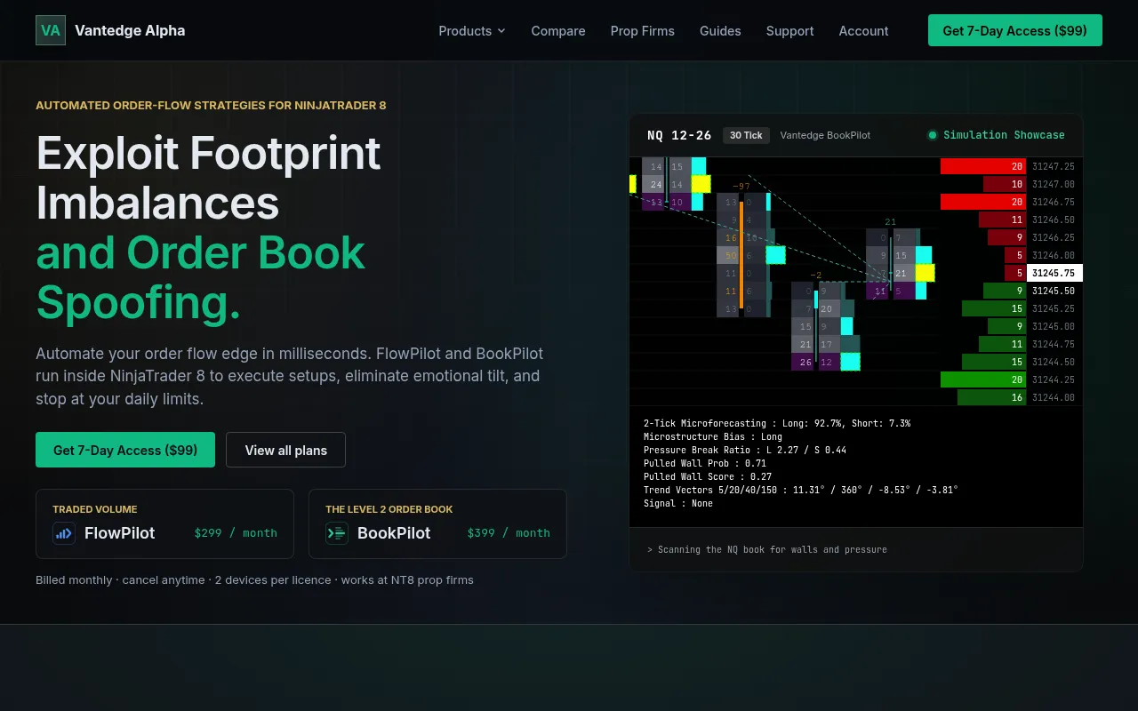Click the price level 31244.00
The width and height of the screenshot is (1138, 711).
(1054, 397)
